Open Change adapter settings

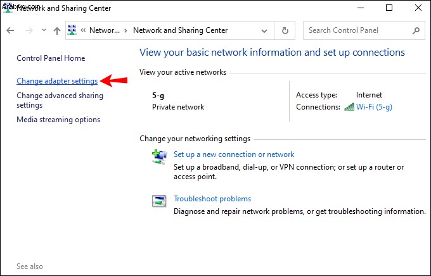click(57, 81)
